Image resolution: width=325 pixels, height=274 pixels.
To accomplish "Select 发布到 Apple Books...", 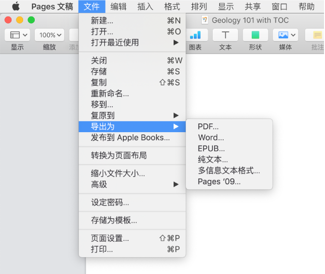I will [132, 137].
